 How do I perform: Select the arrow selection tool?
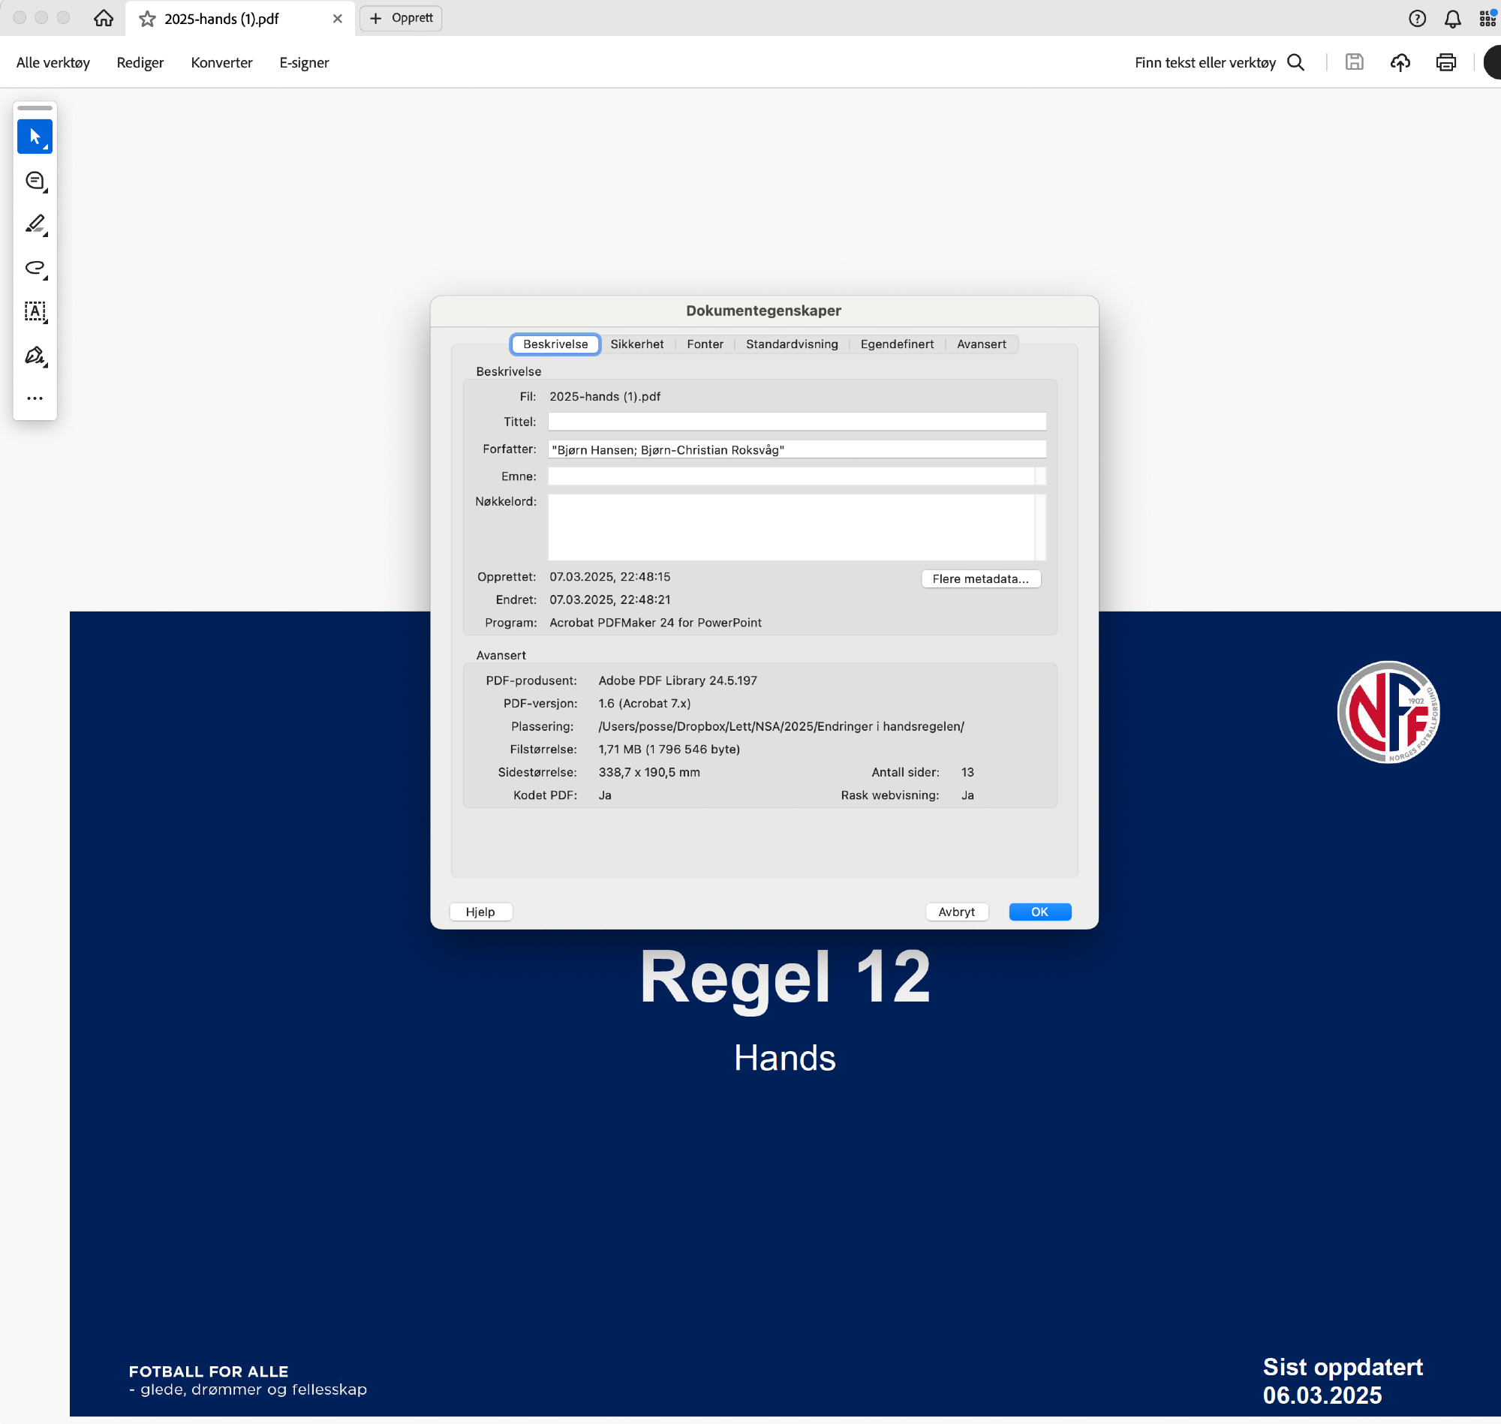coord(35,137)
